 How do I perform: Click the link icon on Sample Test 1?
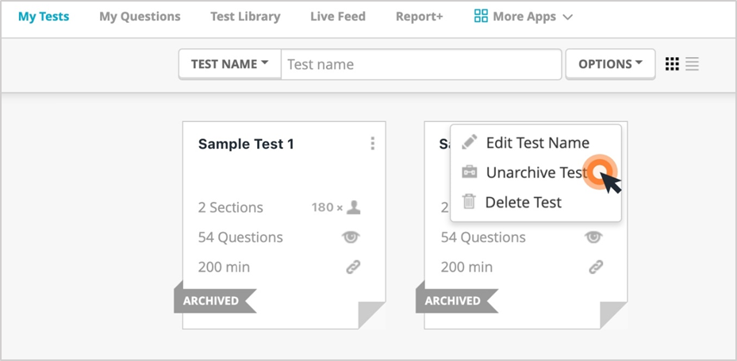pyautogui.click(x=353, y=268)
